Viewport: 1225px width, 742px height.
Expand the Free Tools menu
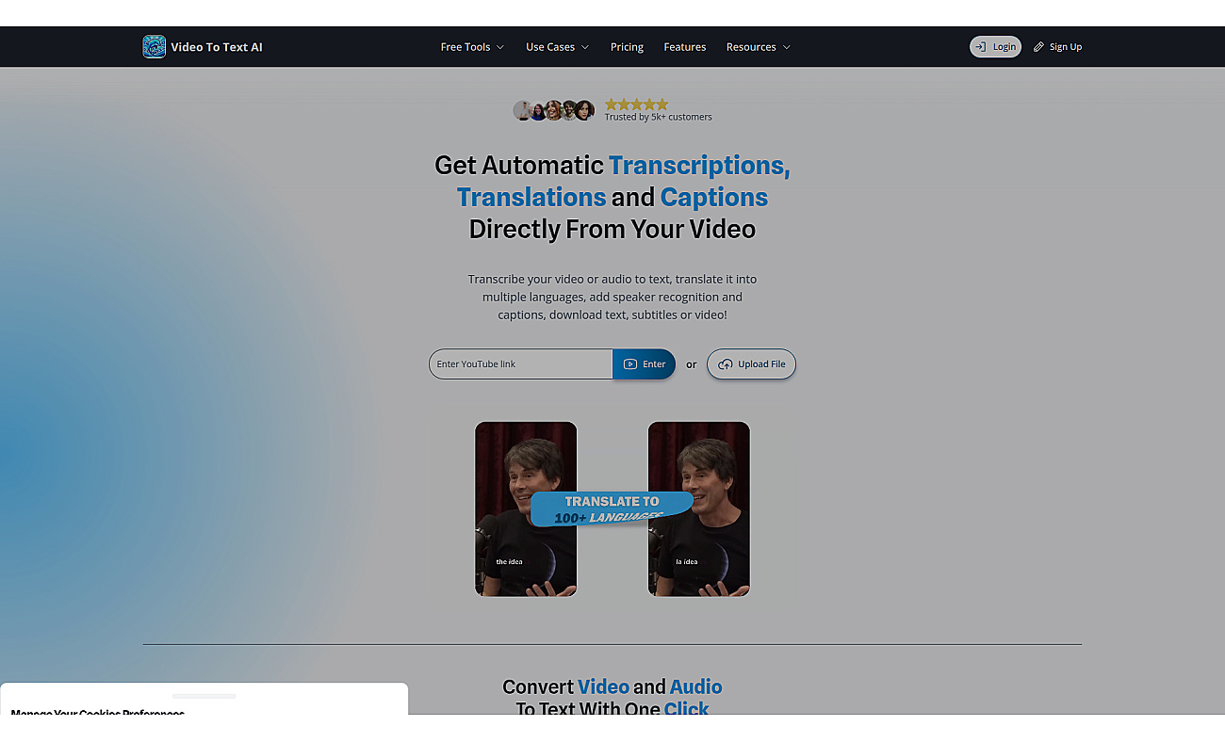472,47
